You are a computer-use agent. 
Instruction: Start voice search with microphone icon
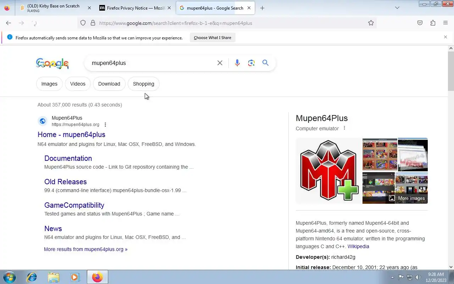click(237, 63)
